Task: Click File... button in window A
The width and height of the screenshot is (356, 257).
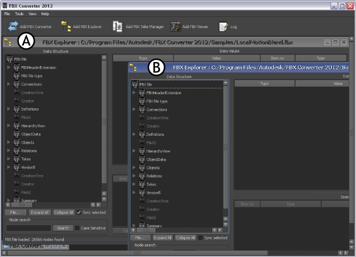Action: (15, 213)
